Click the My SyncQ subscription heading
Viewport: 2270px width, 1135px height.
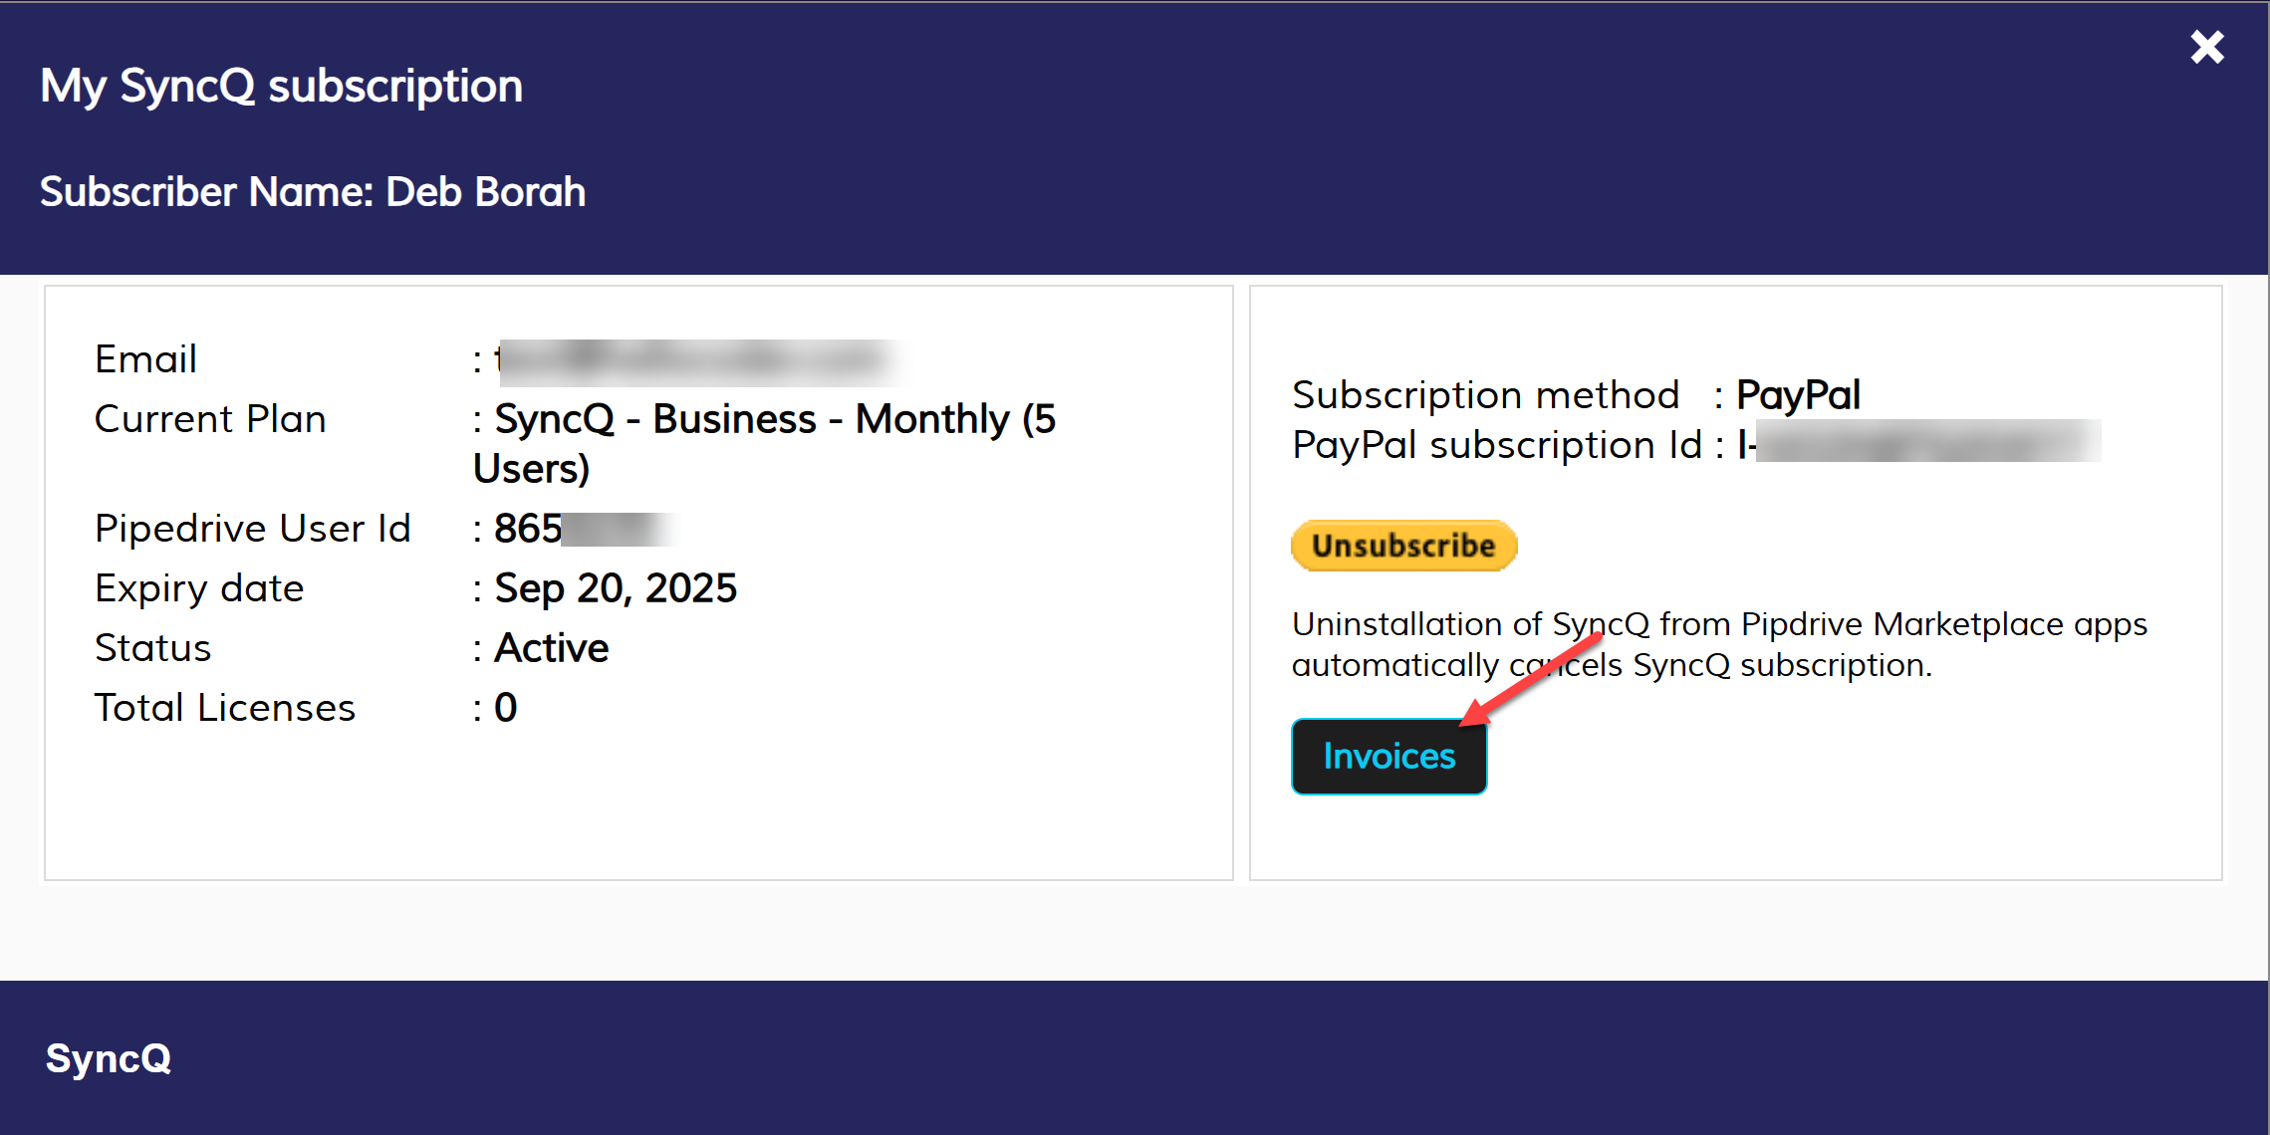point(281,86)
